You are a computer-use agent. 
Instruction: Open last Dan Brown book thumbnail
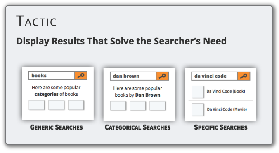coord(157,106)
